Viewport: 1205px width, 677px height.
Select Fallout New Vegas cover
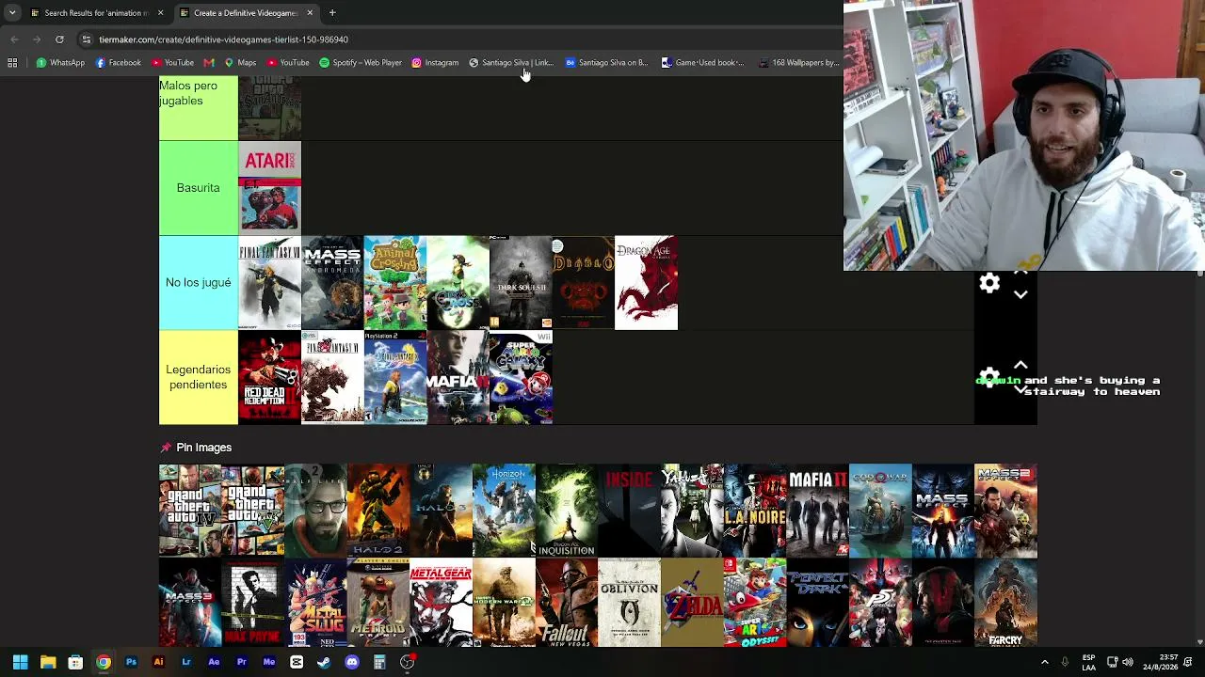[x=567, y=603]
